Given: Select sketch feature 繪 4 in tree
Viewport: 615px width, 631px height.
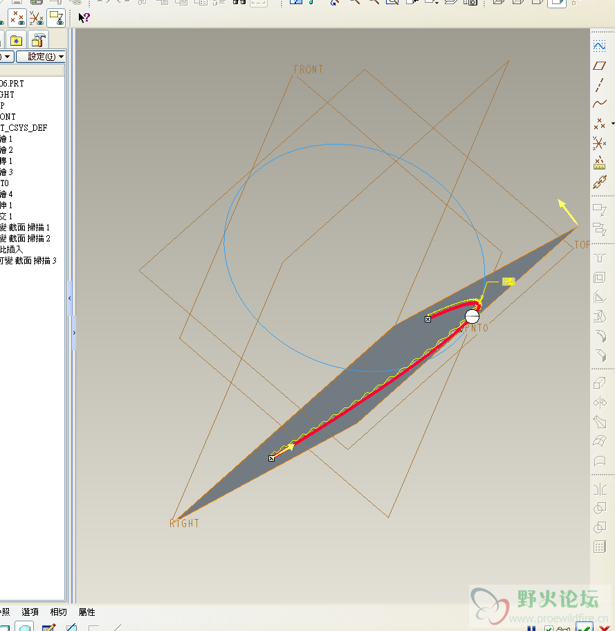Looking at the screenshot, I should pos(6,194).
